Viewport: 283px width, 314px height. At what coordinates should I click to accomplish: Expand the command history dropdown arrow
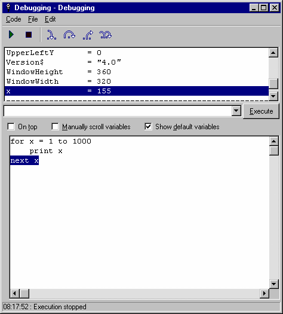click(236, 111)
